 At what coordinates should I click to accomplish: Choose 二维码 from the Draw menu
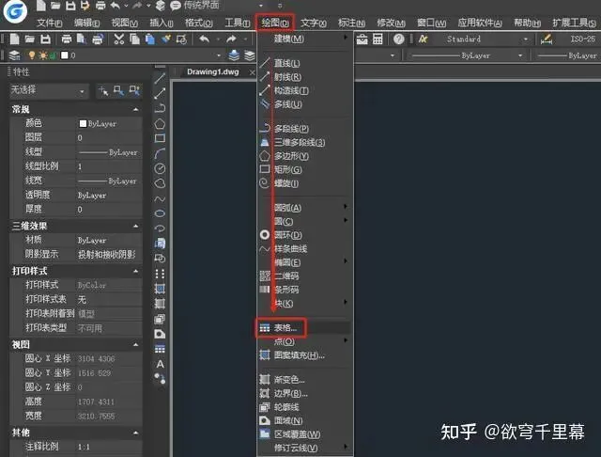click(286, 276)
